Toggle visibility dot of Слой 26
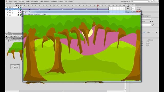The image size is (164, 92). (17, 11)
